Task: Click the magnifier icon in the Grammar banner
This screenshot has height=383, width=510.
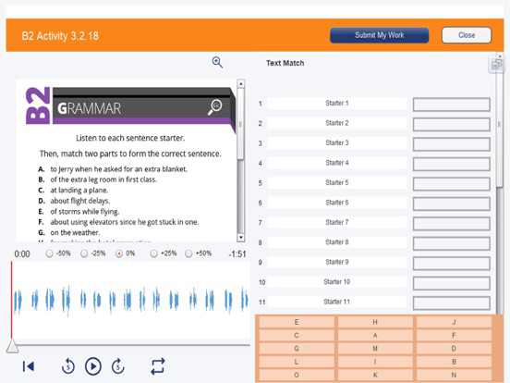Action: (x=215, y=107)
